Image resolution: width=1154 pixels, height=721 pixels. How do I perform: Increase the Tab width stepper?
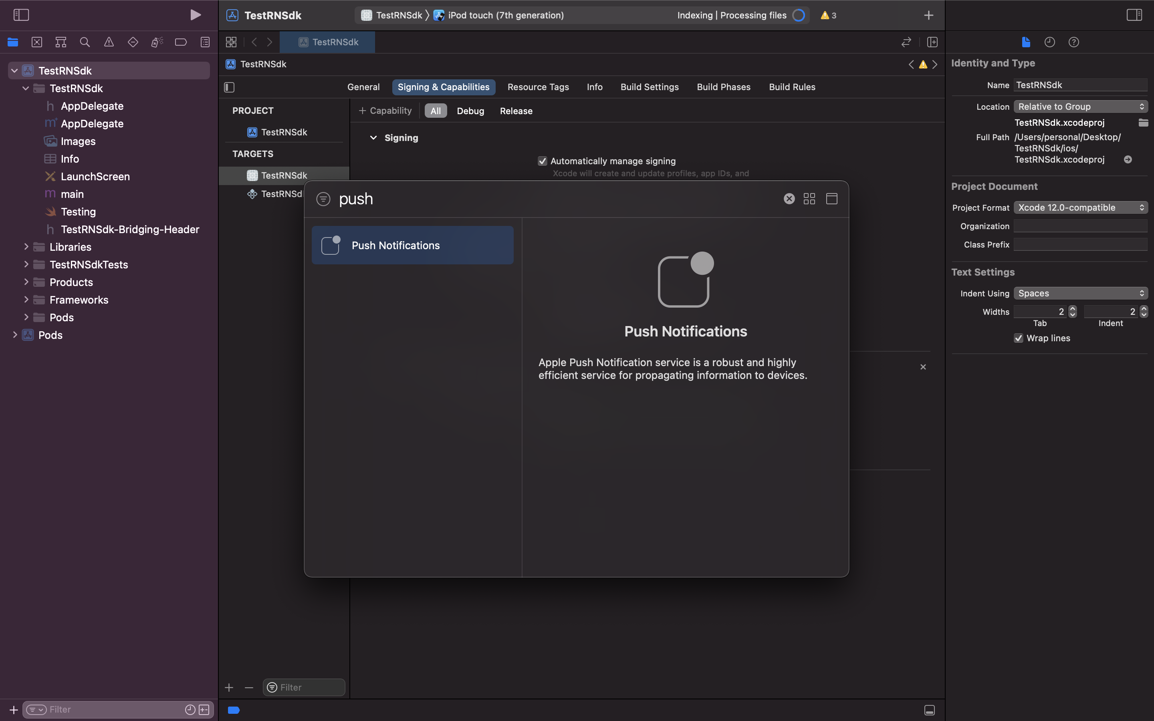pyautogui.click(x=1072, y=308)
